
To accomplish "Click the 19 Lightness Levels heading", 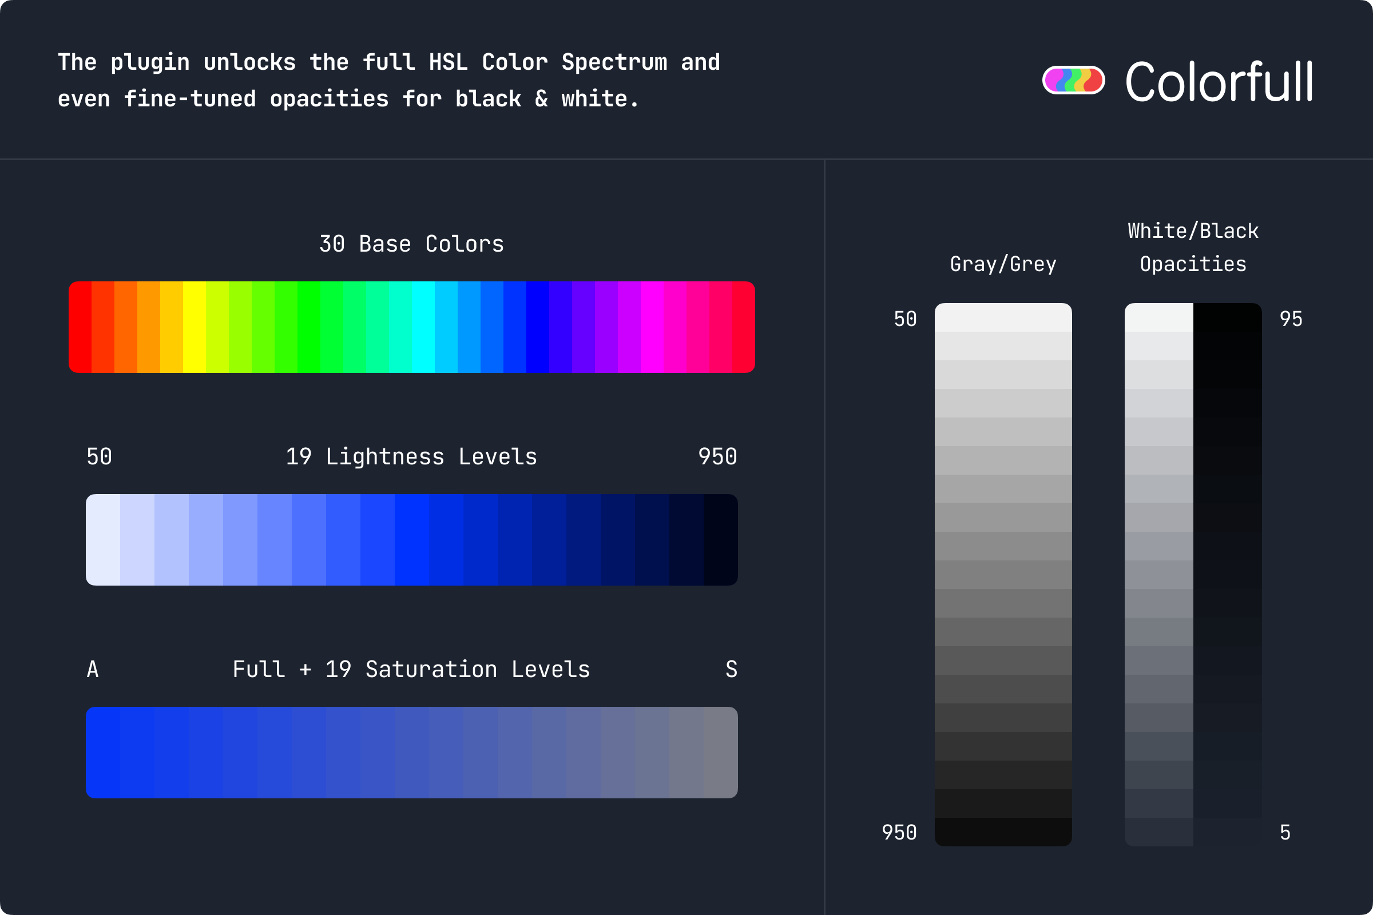I will (411, 456).
